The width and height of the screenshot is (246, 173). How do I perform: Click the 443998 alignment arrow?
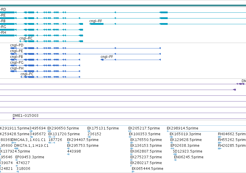(x=68, y=154)
